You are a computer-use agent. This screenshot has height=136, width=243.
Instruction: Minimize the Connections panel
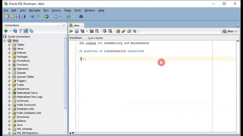64,25
